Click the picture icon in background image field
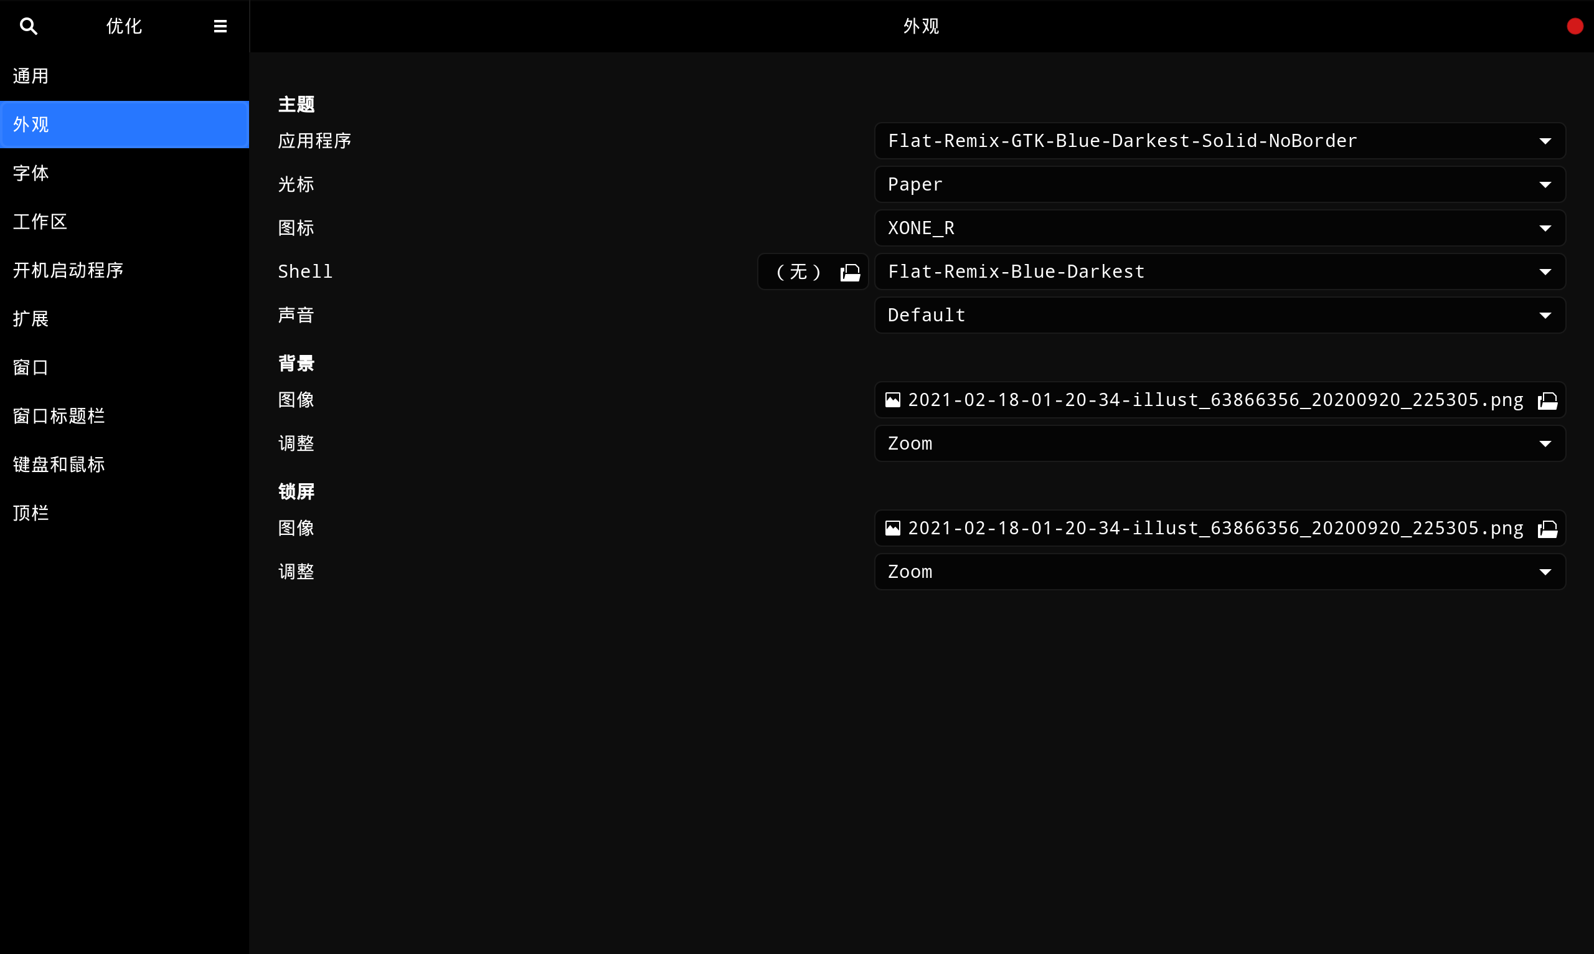This screenshot has height=954, width=1594. tap(893, 400)
